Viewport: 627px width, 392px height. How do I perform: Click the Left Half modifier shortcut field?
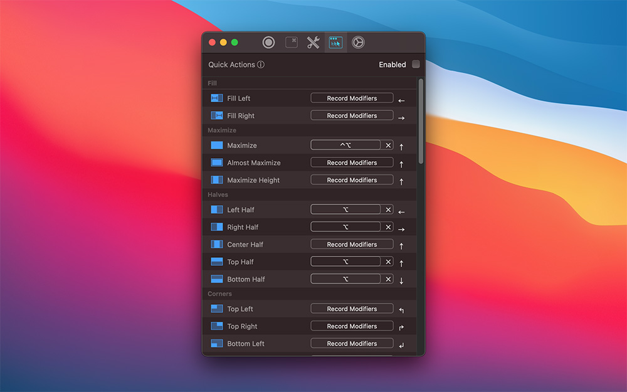point(345,209)
